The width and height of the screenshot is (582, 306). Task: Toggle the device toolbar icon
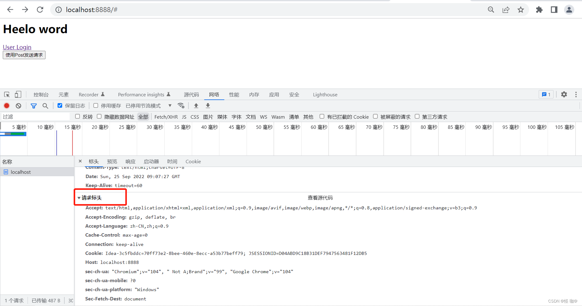click(18, 94)
